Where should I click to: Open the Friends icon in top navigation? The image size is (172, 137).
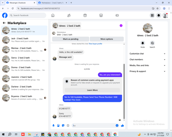click(x=69, y=15)
